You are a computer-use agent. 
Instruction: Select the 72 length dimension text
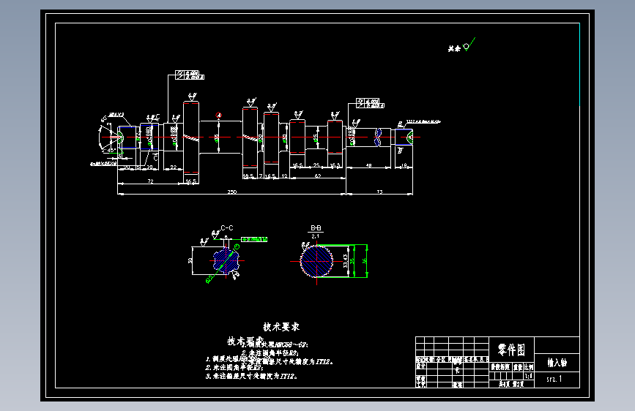150,181
